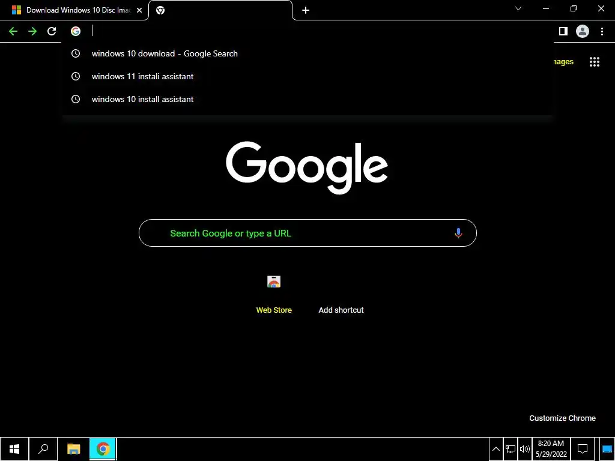Screen dimensions: 615x461
Task: Open the Images link
Action: click(x=563, y=62)
